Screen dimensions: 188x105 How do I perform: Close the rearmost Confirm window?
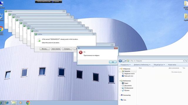[x=64, y=11]
